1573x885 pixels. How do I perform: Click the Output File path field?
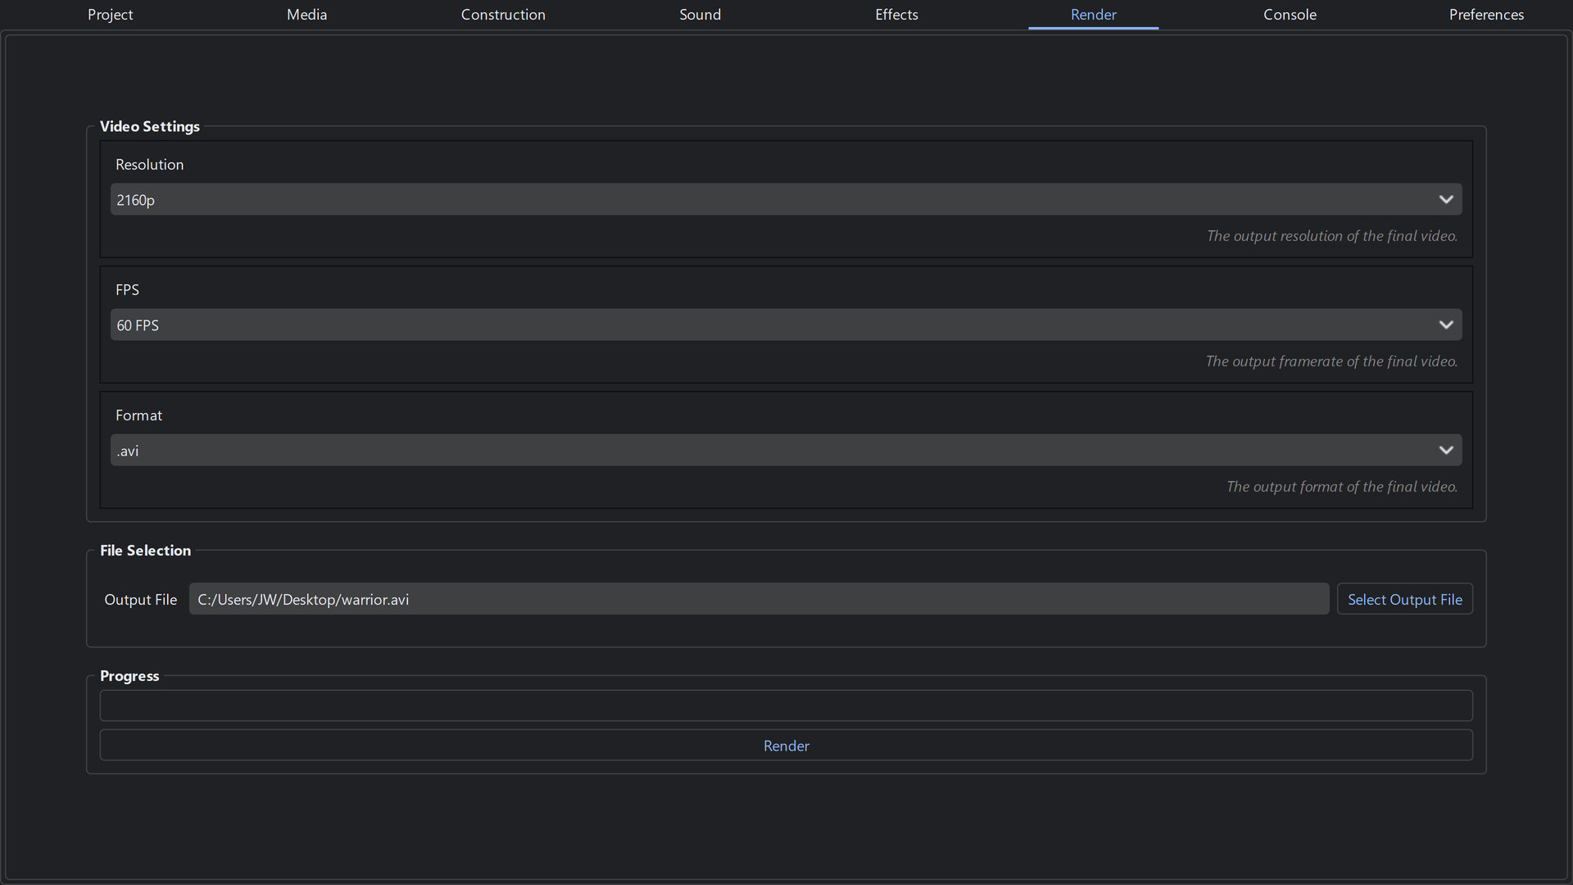coord(759,599)
